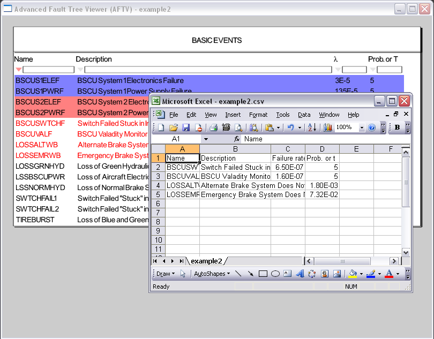Select the BSCUS1ELEF row in AFTV

tap(209, 80)
